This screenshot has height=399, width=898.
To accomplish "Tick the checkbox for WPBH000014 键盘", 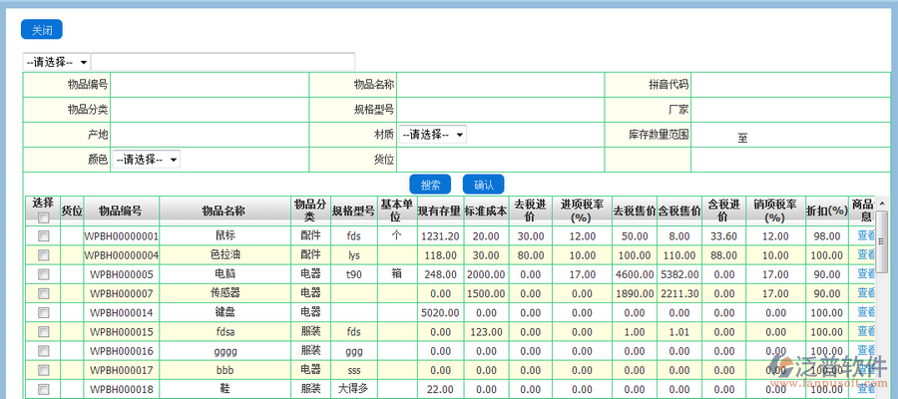I will click(x=43, y=312).
